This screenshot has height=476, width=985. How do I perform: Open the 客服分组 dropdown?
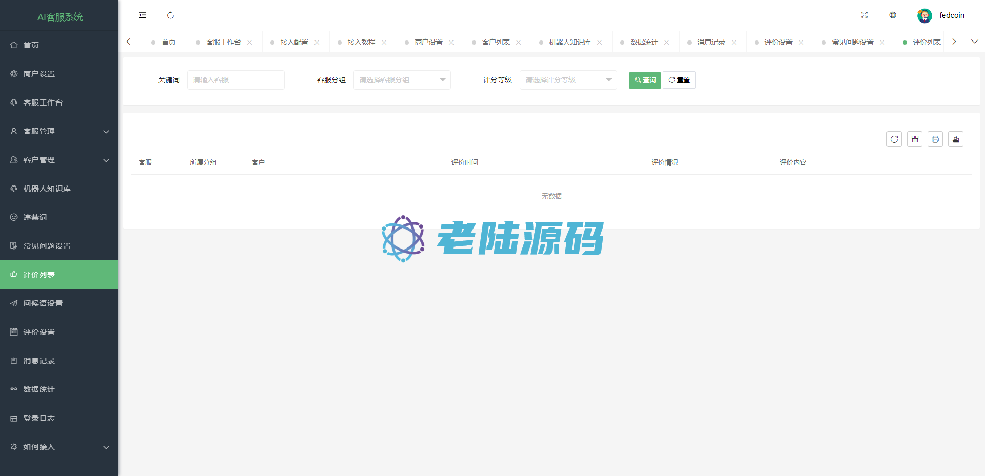402,80
